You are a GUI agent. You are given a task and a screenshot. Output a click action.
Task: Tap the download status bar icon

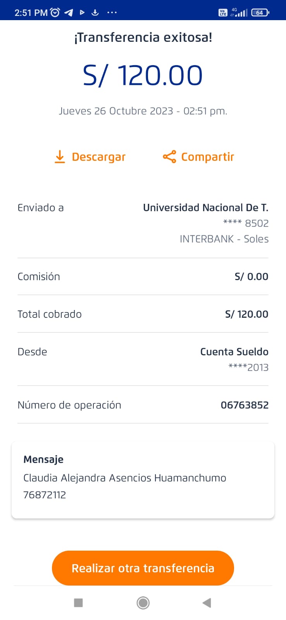tap(95, 12)
